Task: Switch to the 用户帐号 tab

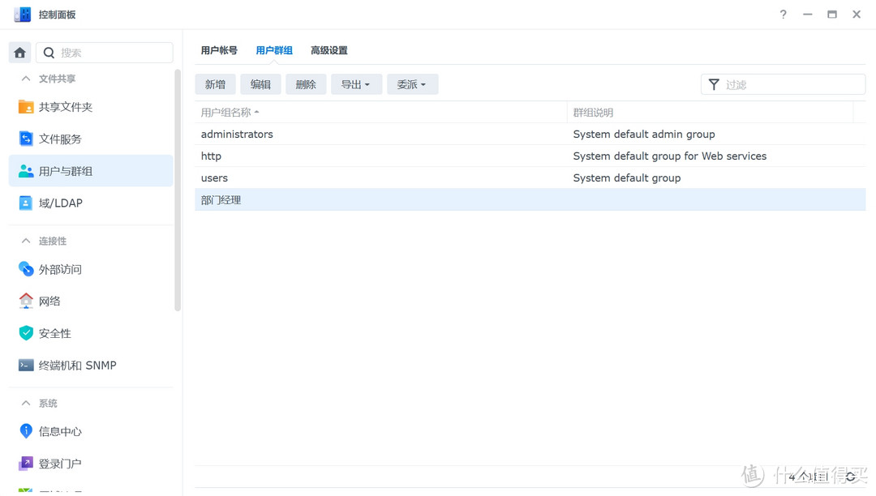Action: (x=219, y=49)
